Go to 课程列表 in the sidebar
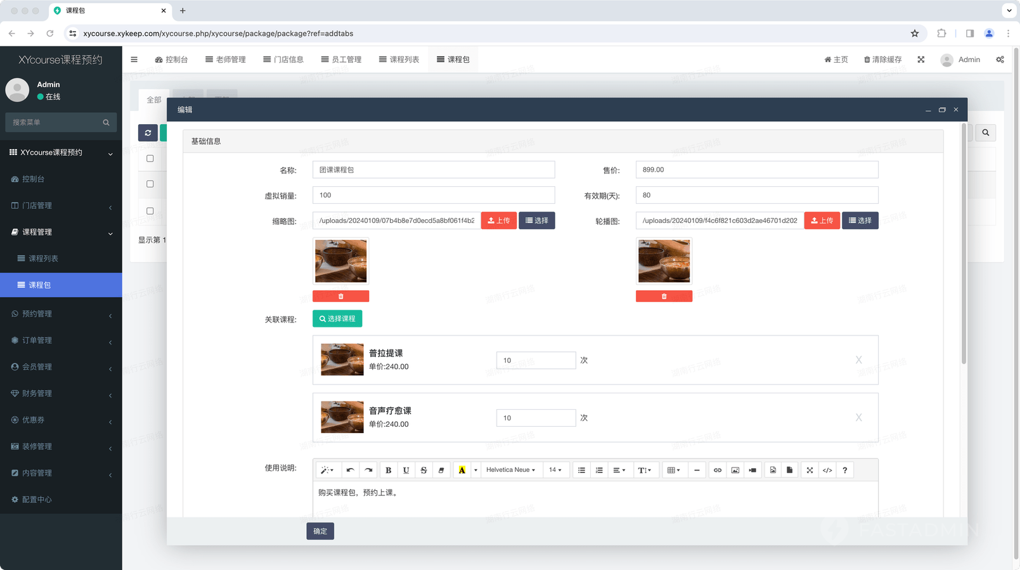Screen dimensions: 1020x570 43,258
